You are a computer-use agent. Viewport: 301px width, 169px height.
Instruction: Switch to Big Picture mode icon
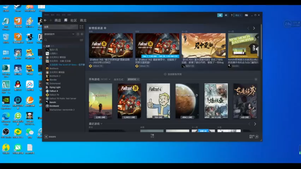[246, 15]
